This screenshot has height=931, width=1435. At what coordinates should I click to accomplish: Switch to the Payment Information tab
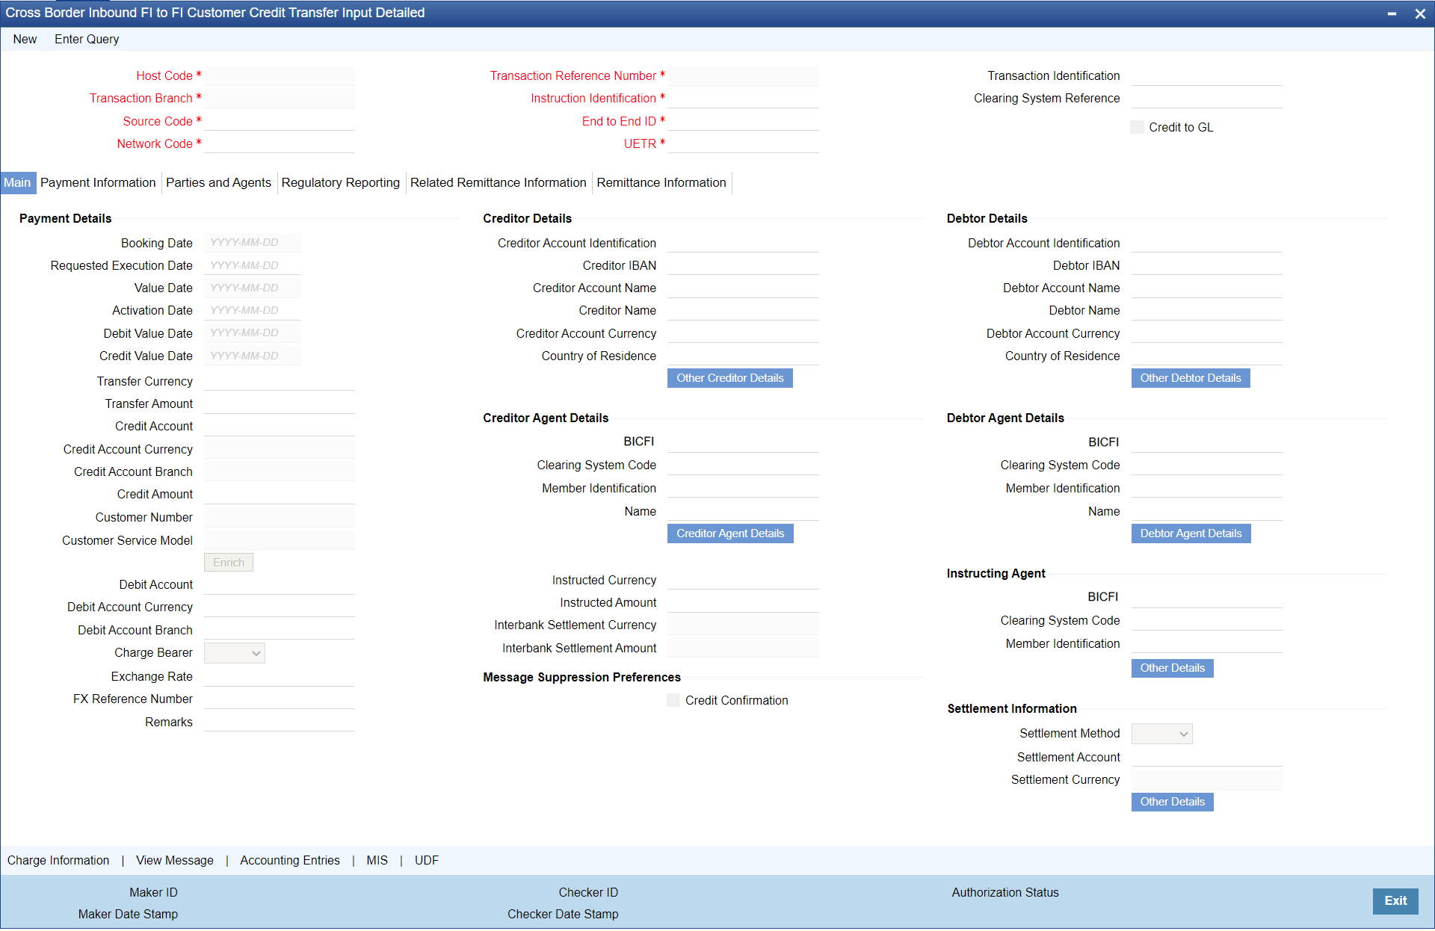pyautogui.click(x=98, y=182)
